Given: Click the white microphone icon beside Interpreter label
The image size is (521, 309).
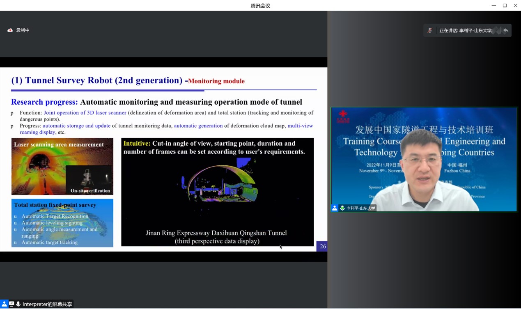Looking at the screenshot, I should click(x=18, y=304).
